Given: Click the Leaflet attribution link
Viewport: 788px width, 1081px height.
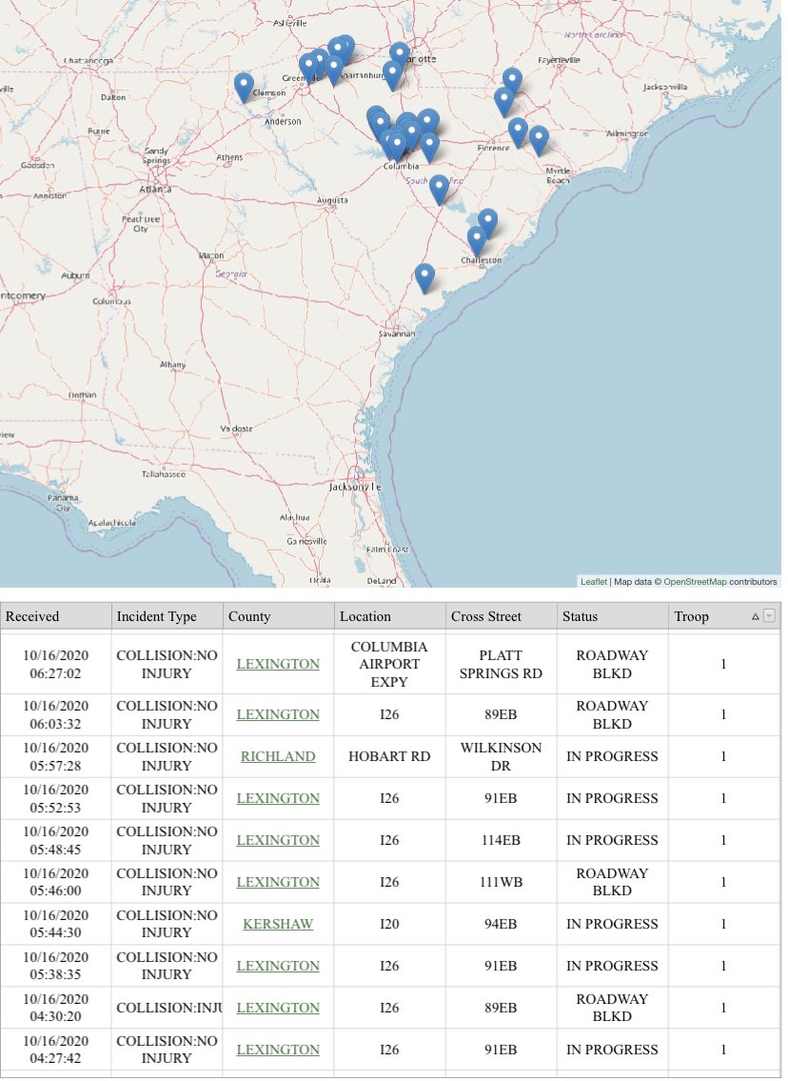Looking at the screenshot, I should [594, 582].
